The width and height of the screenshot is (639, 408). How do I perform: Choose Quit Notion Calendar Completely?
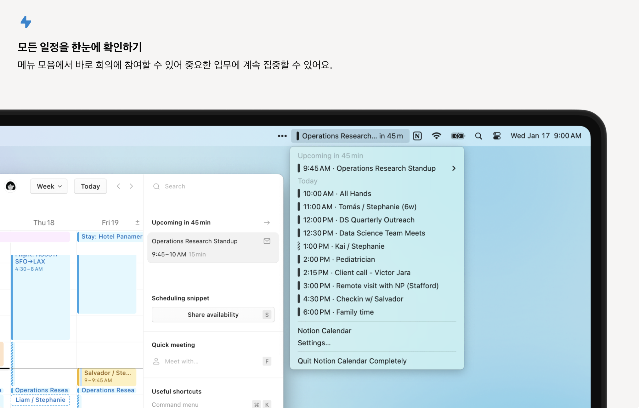[x=352, y=361]
